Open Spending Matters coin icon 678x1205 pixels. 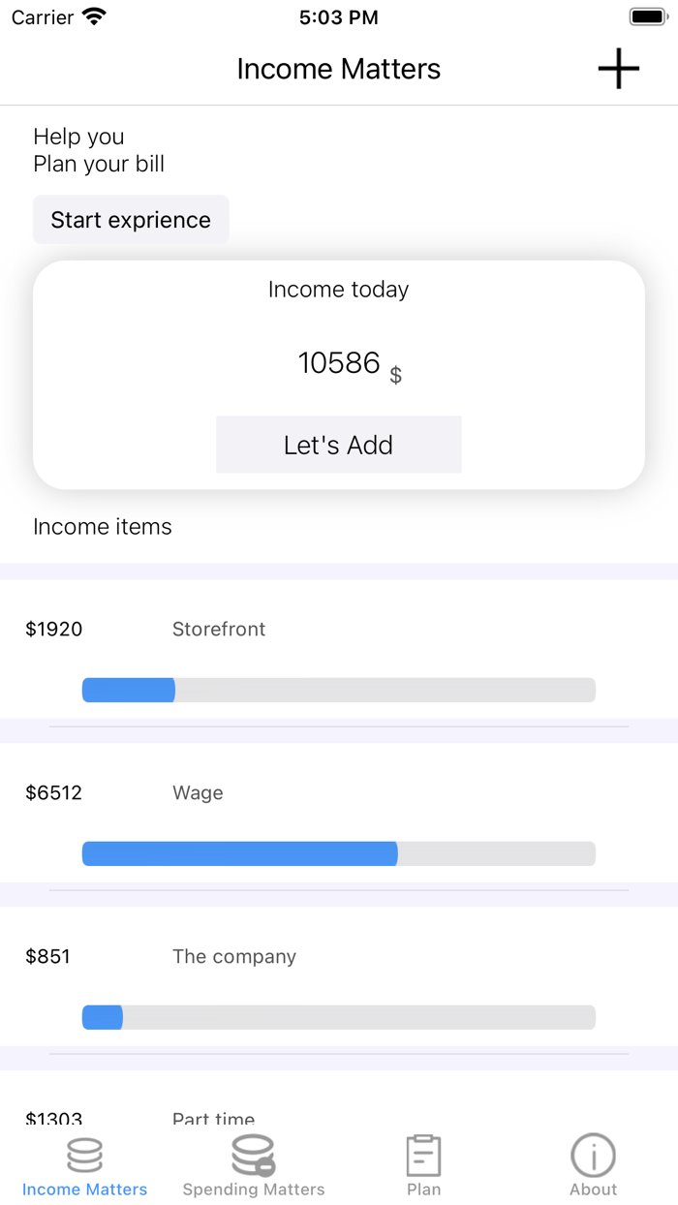click(253, 1155)
